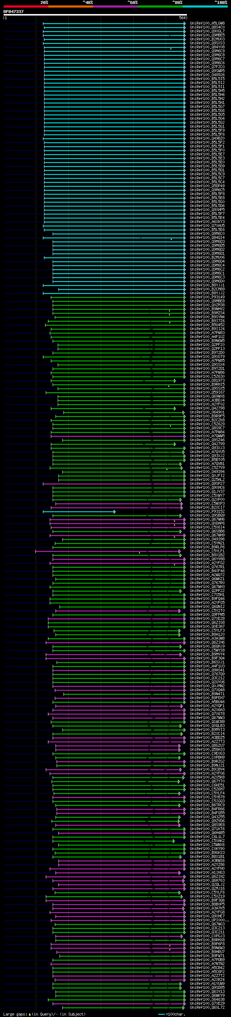Select label UniRef100_B6TRC9

[x=207, y=805]
